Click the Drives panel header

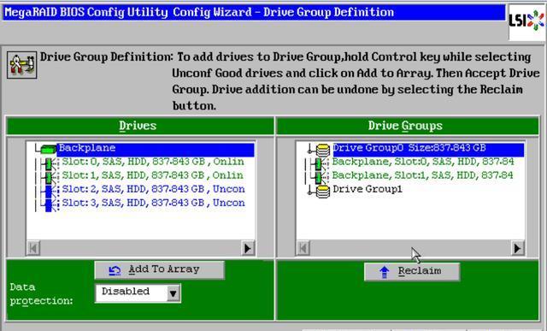click(140, 126)
